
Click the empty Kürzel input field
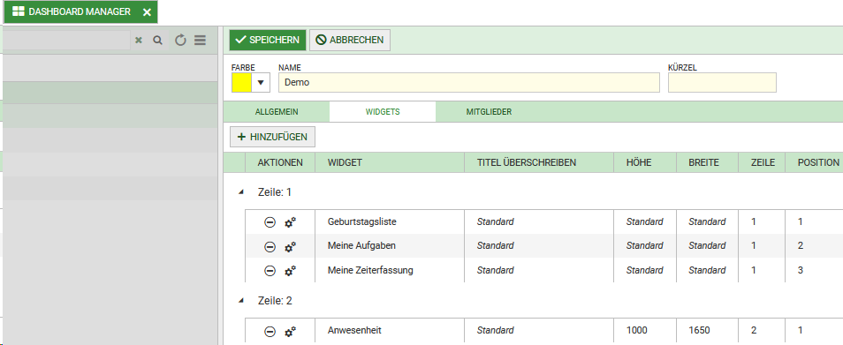click(722, 83)
